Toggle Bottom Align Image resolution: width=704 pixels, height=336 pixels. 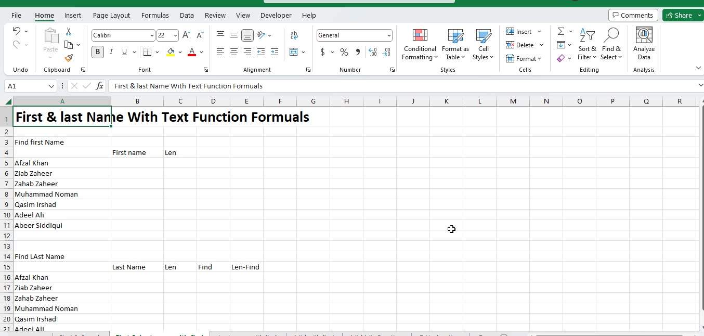click(247, 35)
